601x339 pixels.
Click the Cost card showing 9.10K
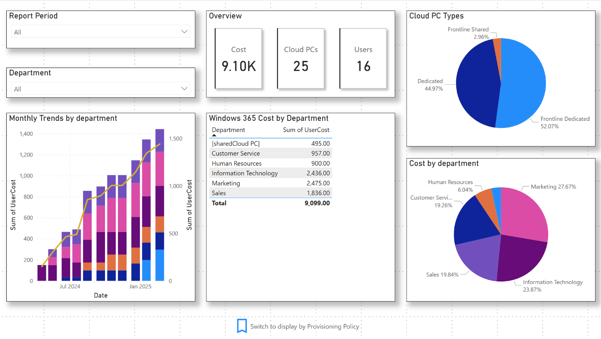click(239, 59)
